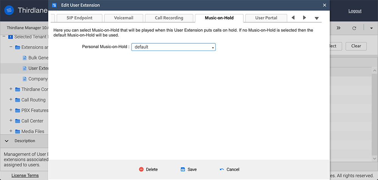Screen dimensions: 378x180
Task: Click the Call Center folder icon
Action: click(17, 121)
